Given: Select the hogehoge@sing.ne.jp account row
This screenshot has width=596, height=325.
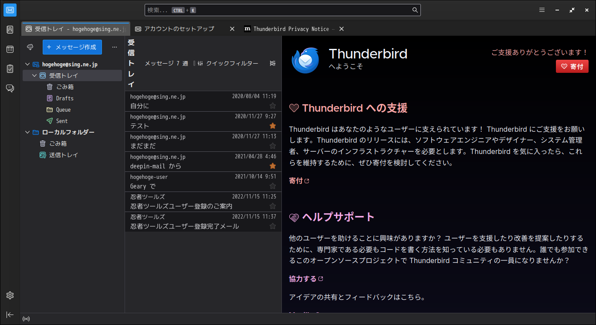Looking at the screenshot, I should tap(72, 64).
